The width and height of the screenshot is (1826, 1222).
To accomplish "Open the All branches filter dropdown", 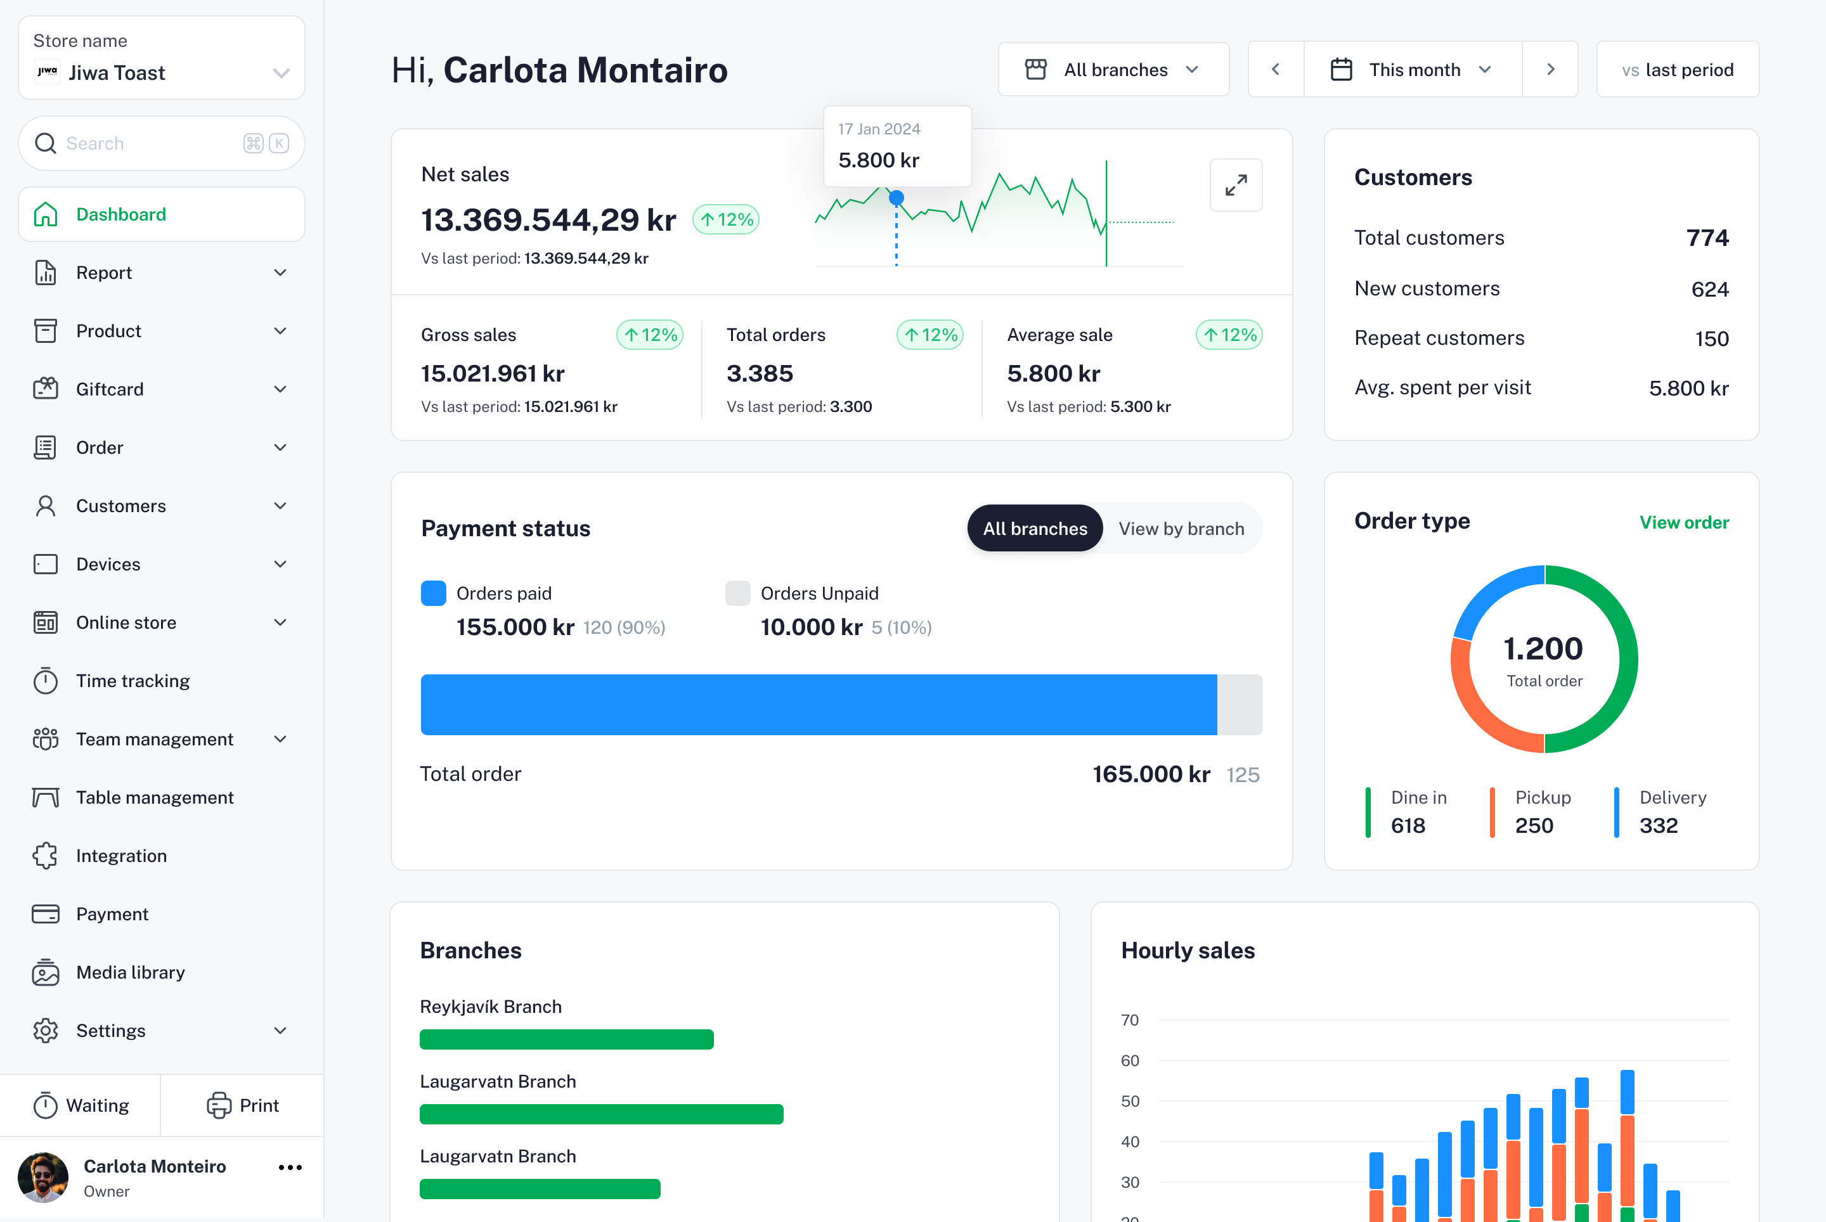I will click(1113, 69).
